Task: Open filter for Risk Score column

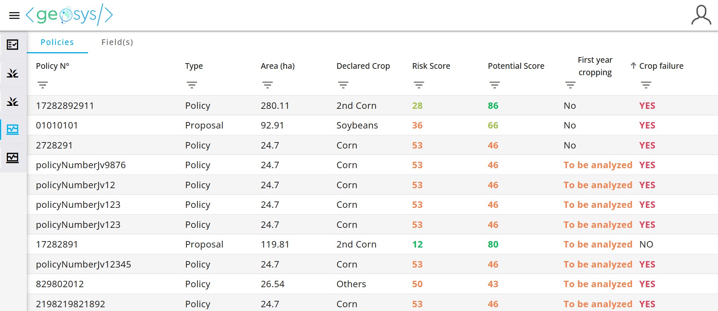Action: tap(419, 85)
